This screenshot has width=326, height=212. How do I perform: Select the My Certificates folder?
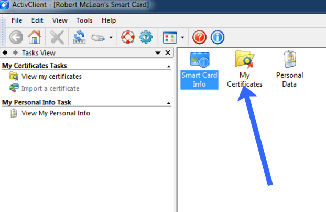click(244, 70)
